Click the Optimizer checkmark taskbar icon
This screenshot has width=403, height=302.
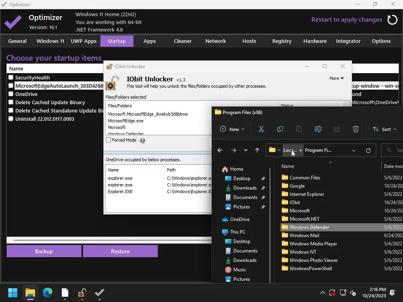(x=99, y=293)
